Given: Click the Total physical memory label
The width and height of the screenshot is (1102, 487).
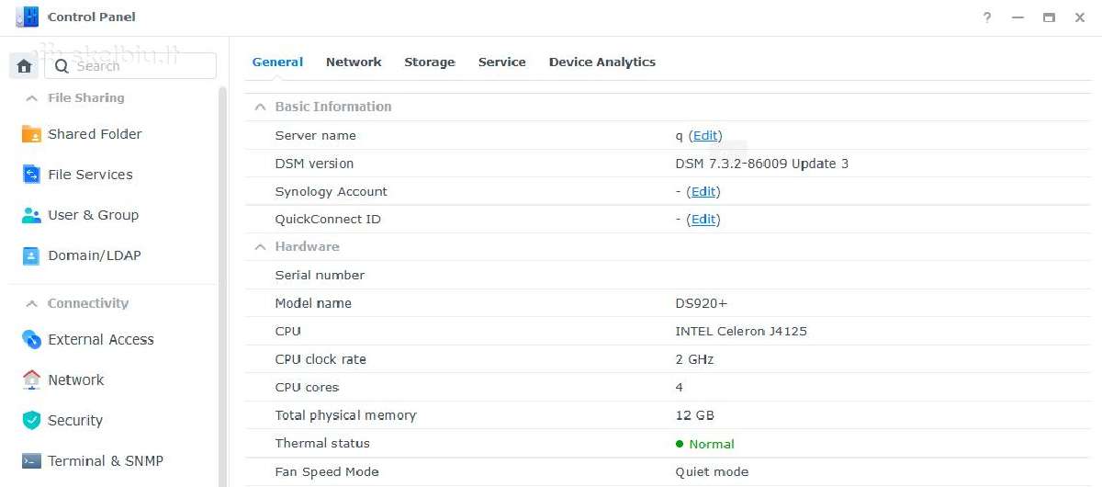Looking at the screenshot, I should (345, 415).
